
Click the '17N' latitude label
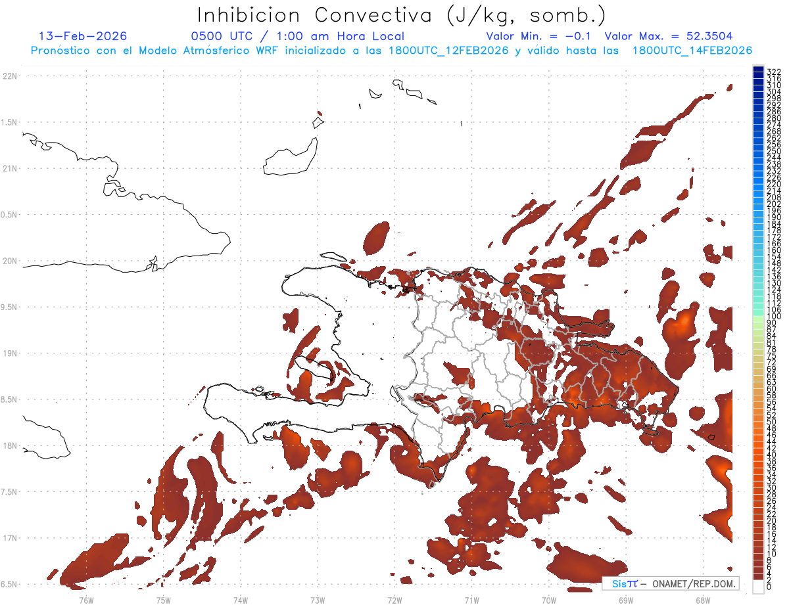tap(11, 538)
